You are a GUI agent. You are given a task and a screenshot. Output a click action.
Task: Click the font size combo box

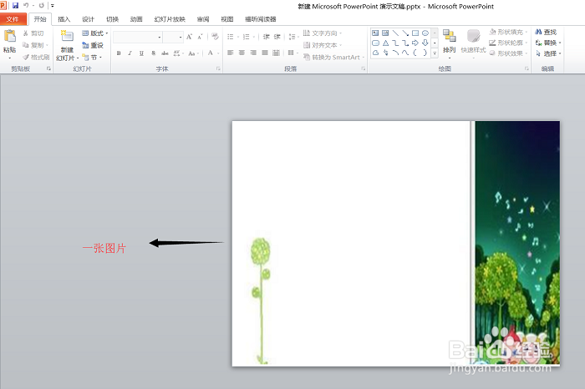173,37
